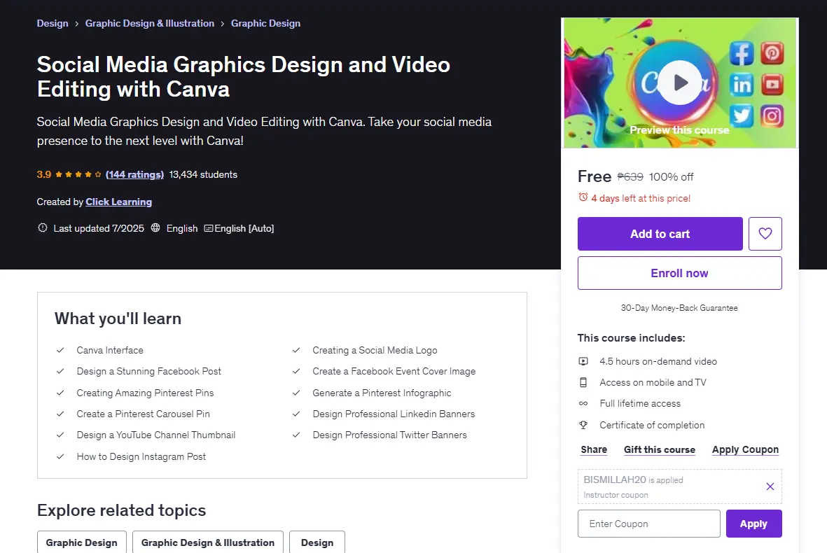This screenshot has height=553, width=827.
Task: Select the Design topic chip
Action: coord(317,542)
